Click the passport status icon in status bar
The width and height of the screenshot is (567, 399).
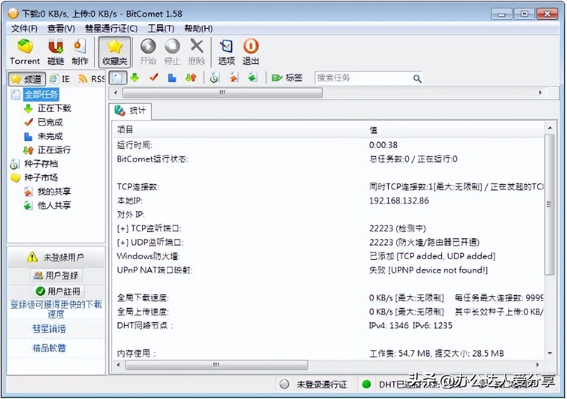284,385
